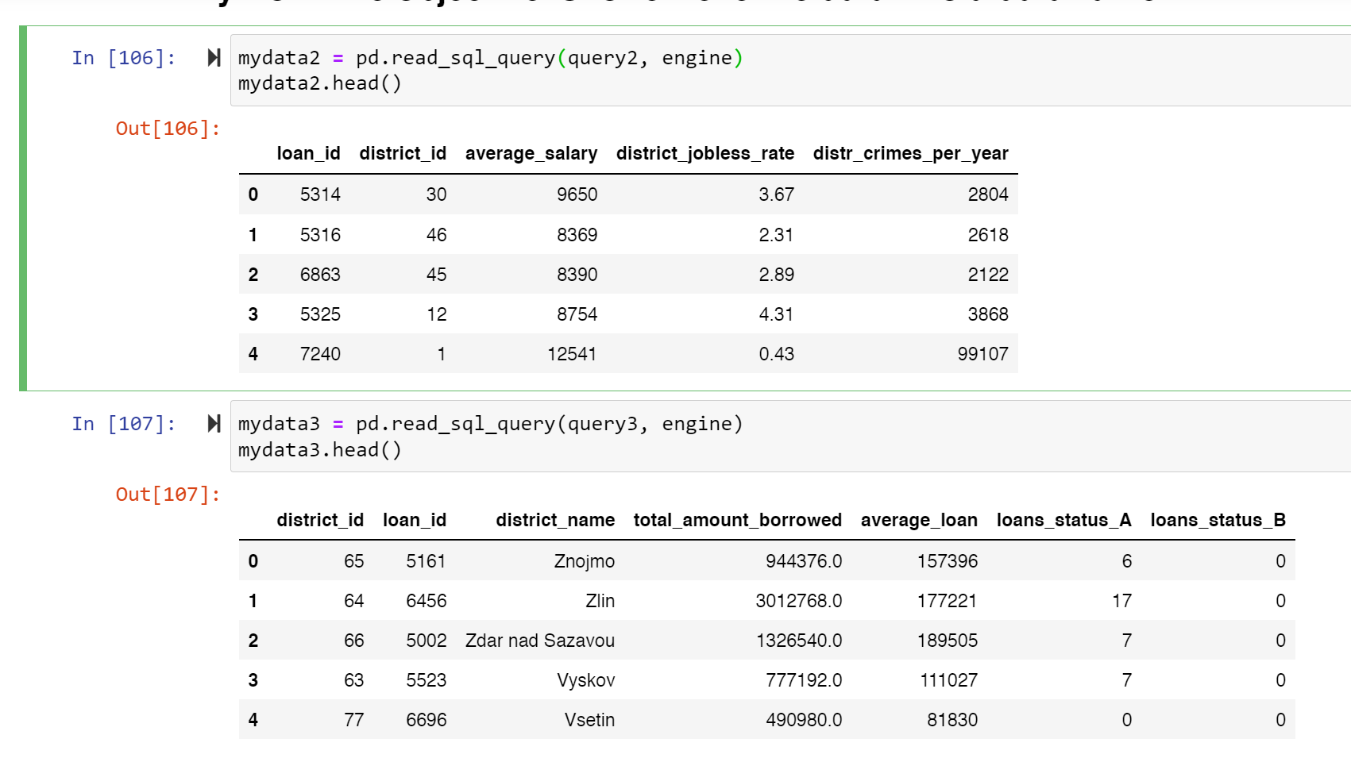Click the district_jobless_rate column header
This screenshot has width=1351, height=762.
[x=705, y=153]
